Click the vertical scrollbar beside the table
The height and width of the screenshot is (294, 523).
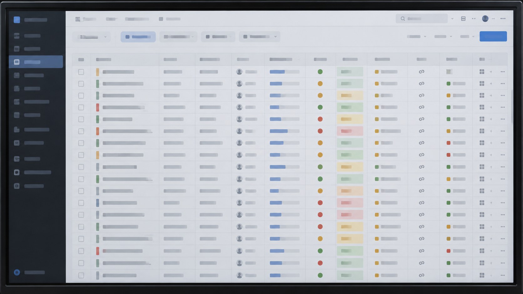[x=512, y=106]
